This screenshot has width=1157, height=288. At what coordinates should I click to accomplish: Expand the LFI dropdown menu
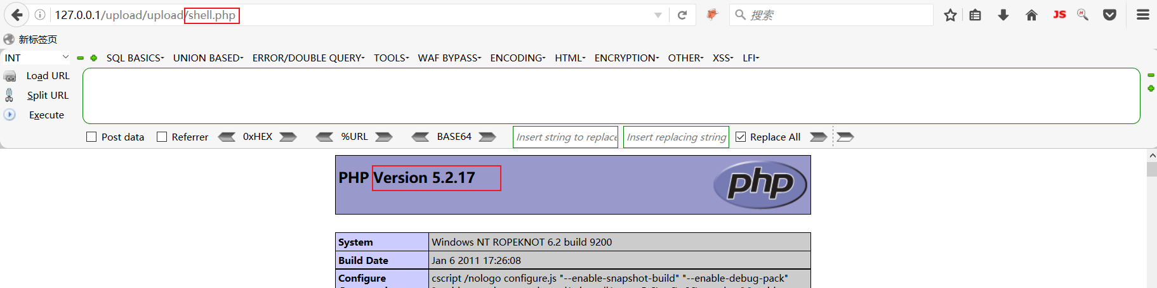tap(751, 58)
